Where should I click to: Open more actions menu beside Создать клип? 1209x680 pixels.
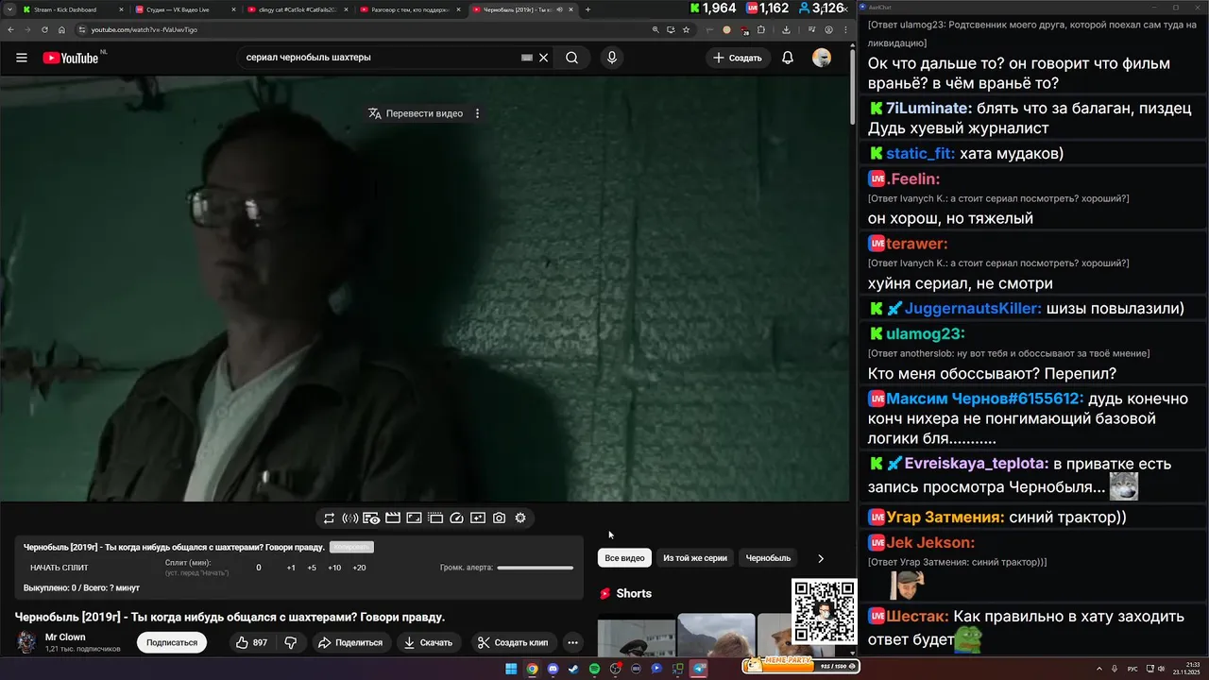[x=572, y=642]
